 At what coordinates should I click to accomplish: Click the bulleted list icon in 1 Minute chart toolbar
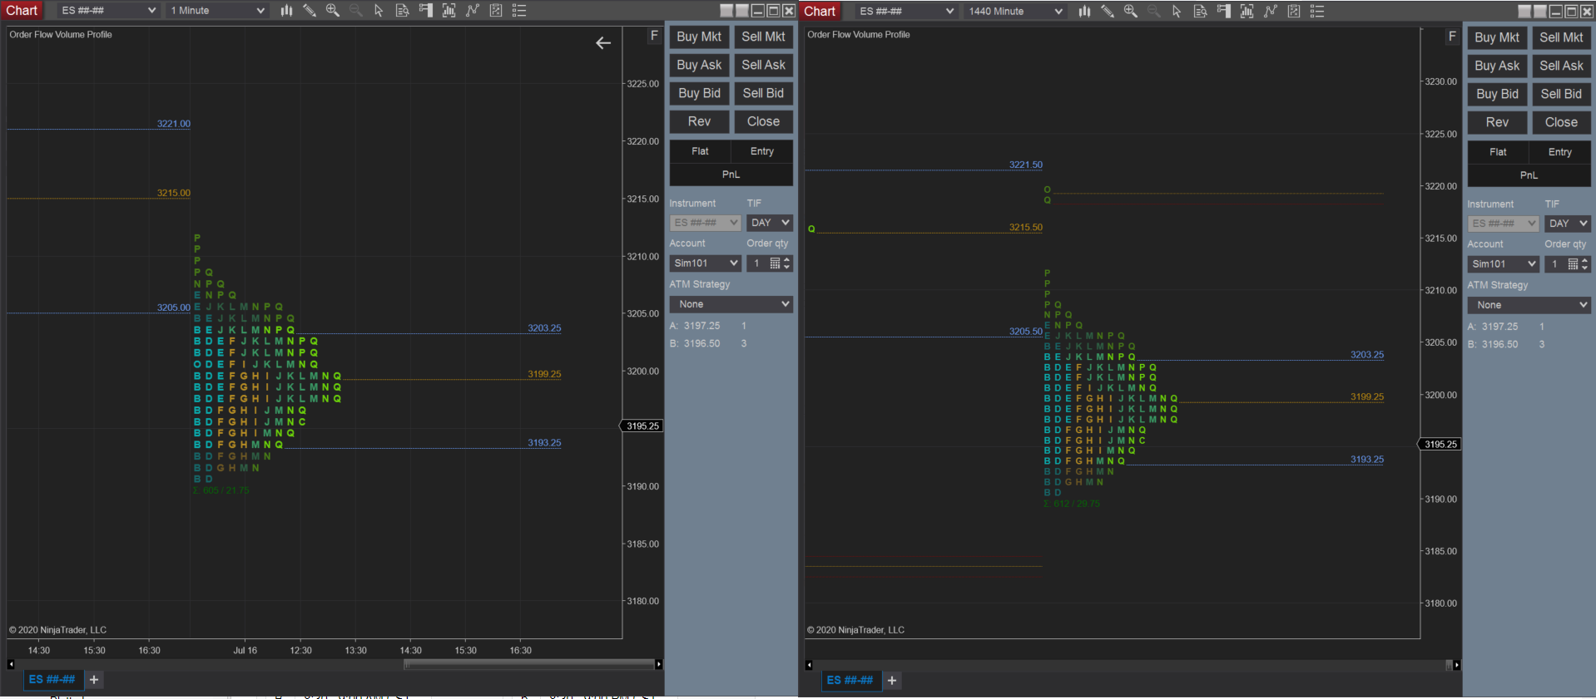click(x=519, y=11)
